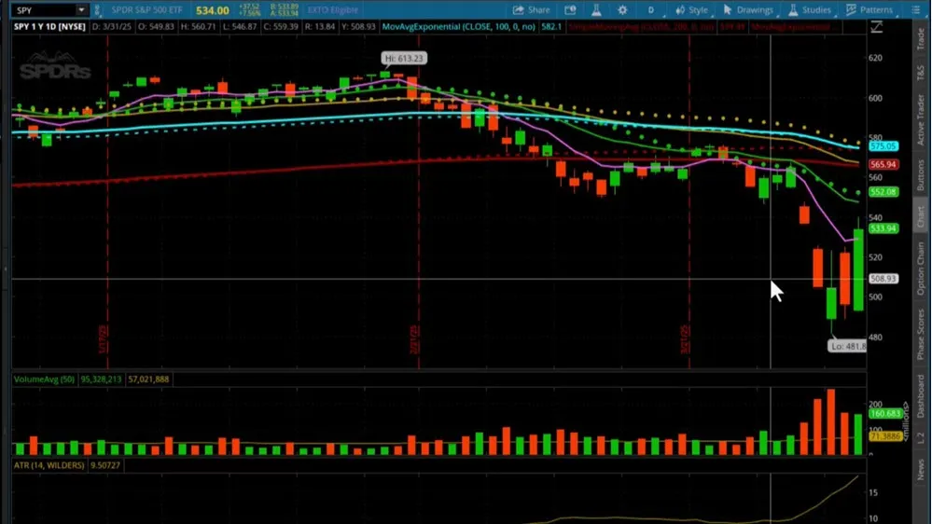The height and width of the screenshot is (524, 932).
Task: Click the symbol link icon beside SPY
Action: click(99, 10)
